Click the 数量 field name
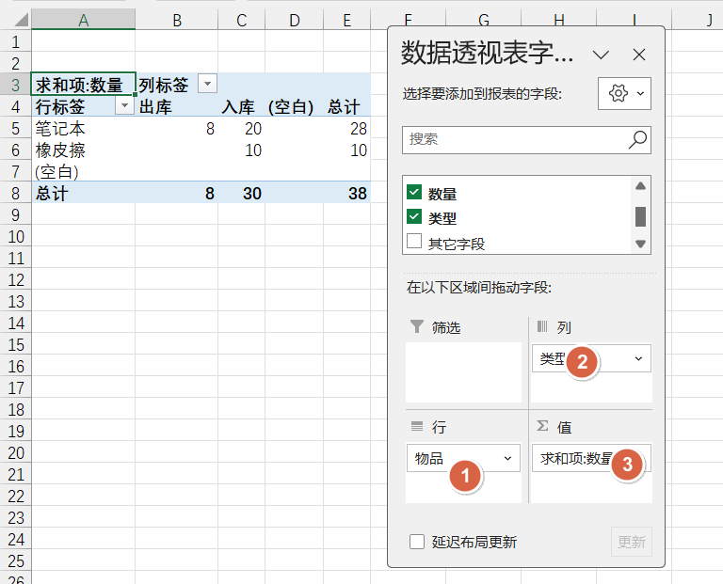 pyautogui.click(x=442, y=194)
